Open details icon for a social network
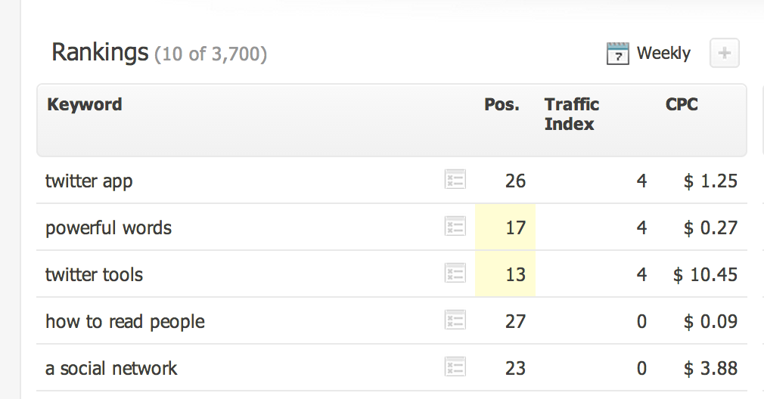 point(455,367)
